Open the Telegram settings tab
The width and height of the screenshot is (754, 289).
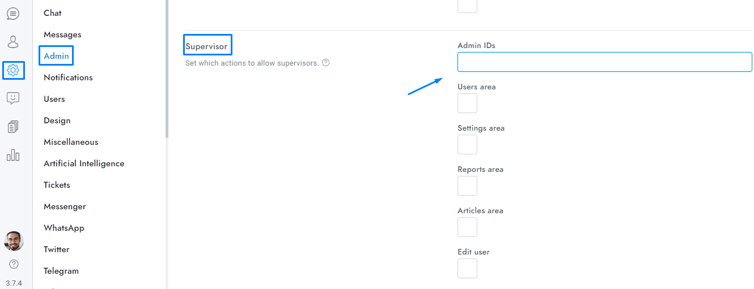(x=61, y=271)
